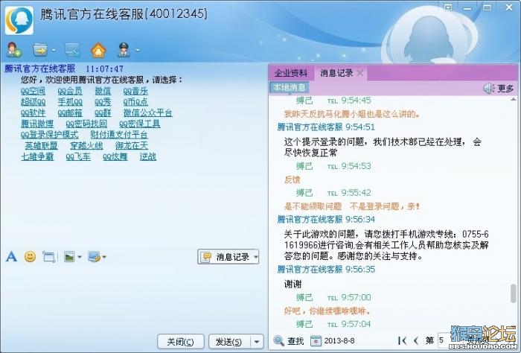Screen dimensions: 521x353
Task: Switch to the 企业资料 tab
Action: (x=291, y=73)
